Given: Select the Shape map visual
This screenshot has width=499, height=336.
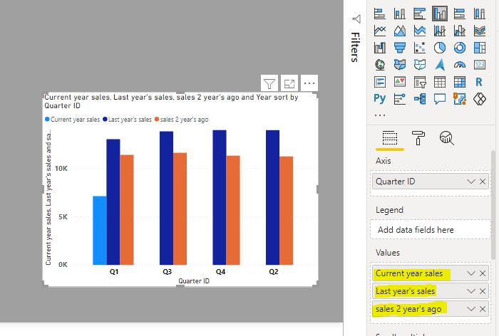Looking at the screenshot, I should [x=420, y=65].
